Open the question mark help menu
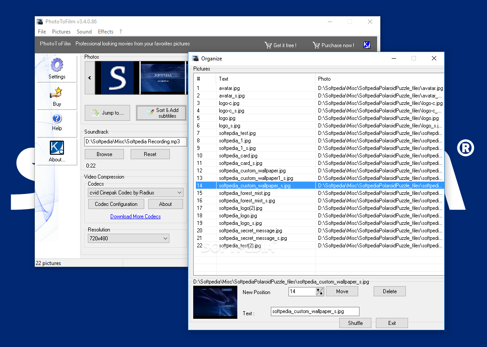Screen dimensions: 487x347 point(120,32)
